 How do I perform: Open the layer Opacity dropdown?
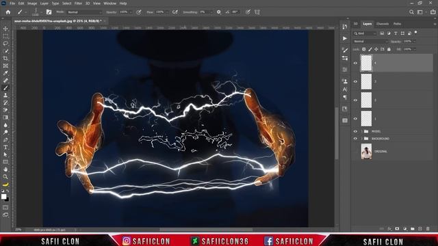coord(414,41)
